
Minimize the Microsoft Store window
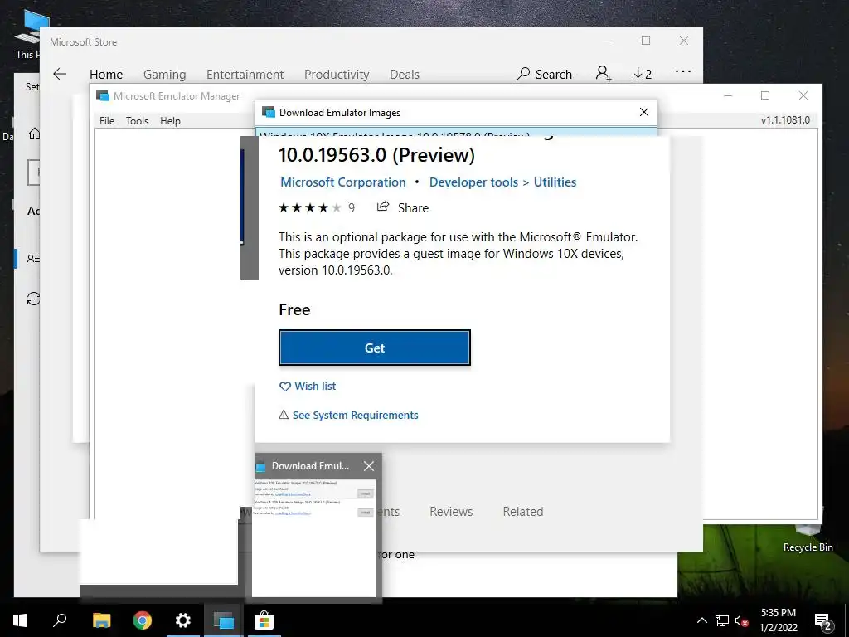click(608, 41)
